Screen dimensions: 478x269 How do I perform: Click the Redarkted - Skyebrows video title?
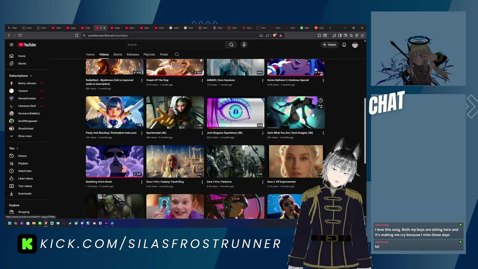(109, 82)
